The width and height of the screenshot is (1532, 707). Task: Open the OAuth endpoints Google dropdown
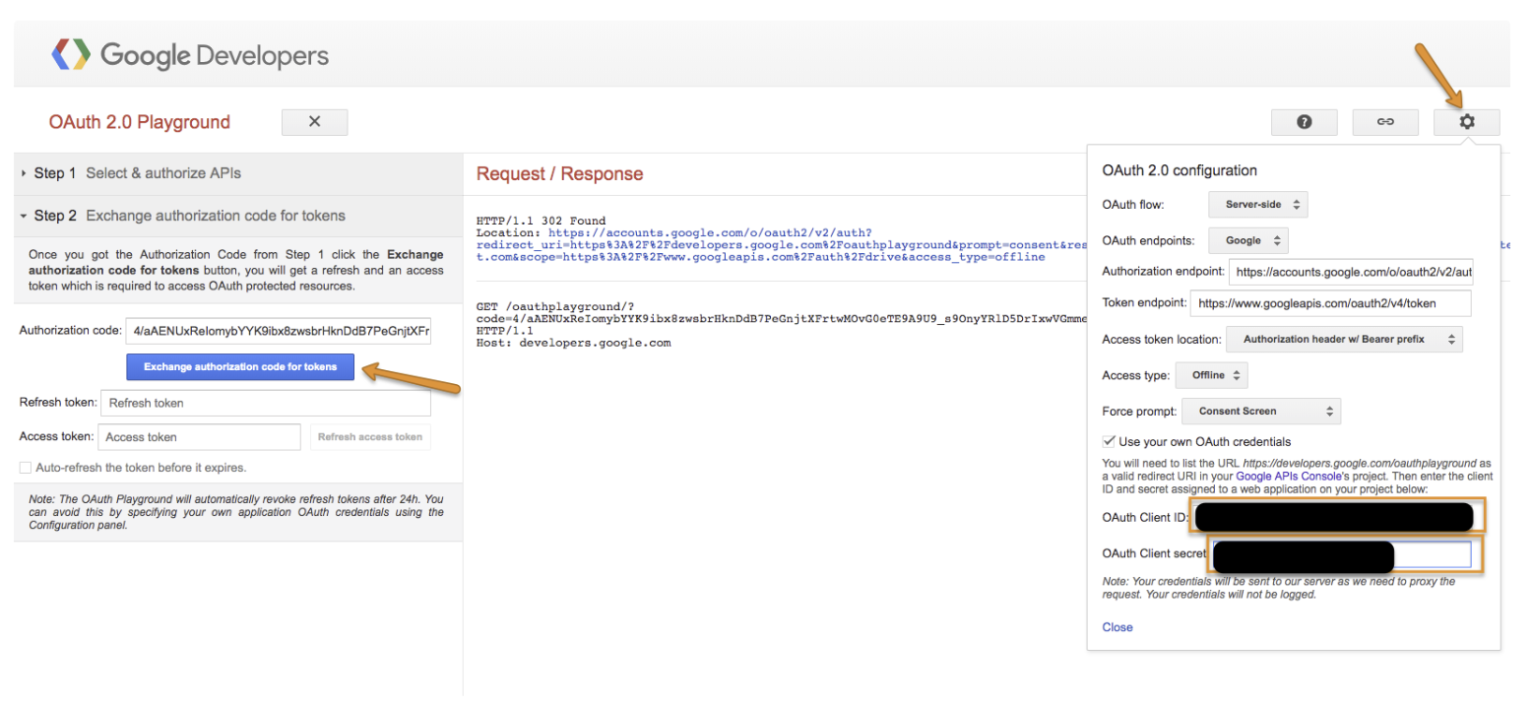pyautogui.click(x=1248, y=240)
